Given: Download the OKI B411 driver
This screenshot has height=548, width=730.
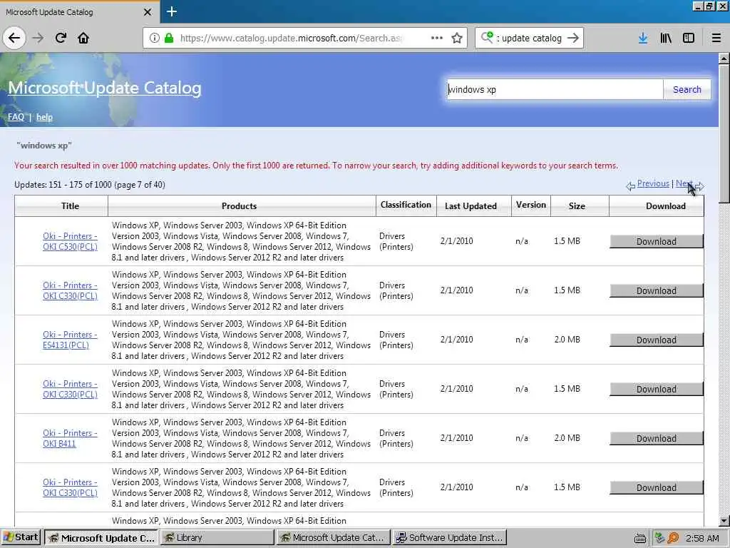Looking at the screenshot, I should click(656, 439).
